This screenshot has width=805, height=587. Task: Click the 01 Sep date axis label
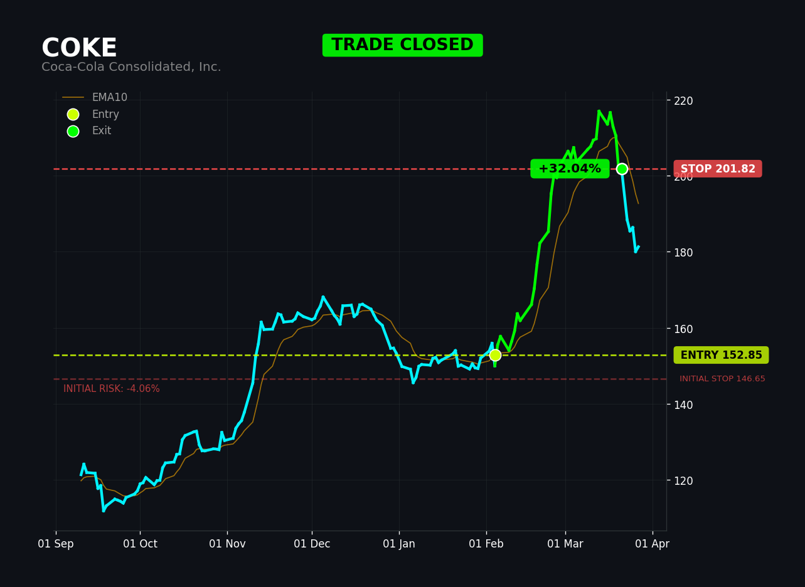pos(56,544)
